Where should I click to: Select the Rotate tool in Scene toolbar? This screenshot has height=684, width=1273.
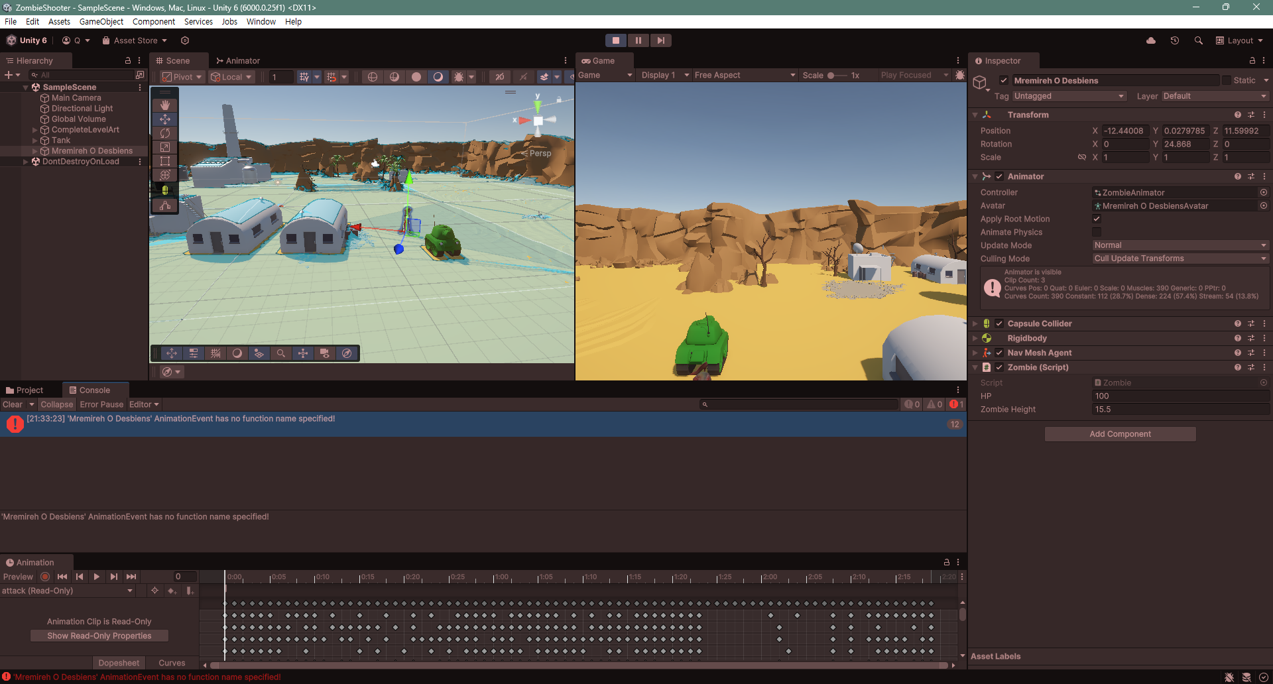click(x=165, y=133)
